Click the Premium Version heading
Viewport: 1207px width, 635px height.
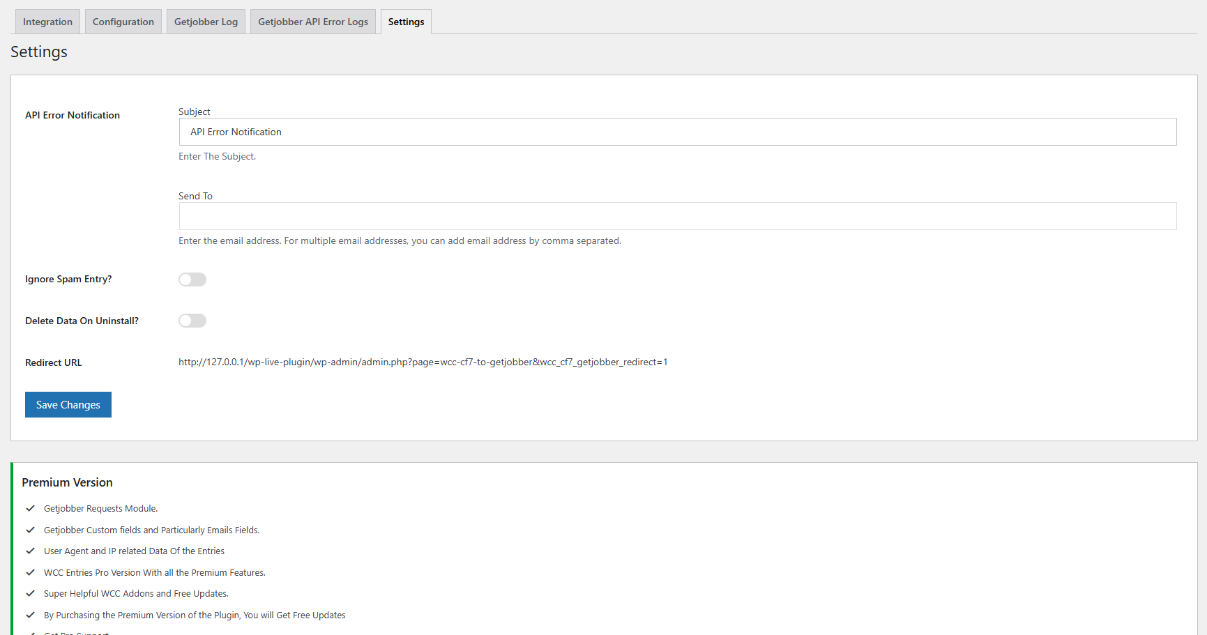(67, 482)
